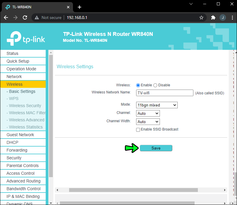Check Enable SSID Broadcast checkbox
This screenshot has width=237, height=205.
click(x=138, y=130)
